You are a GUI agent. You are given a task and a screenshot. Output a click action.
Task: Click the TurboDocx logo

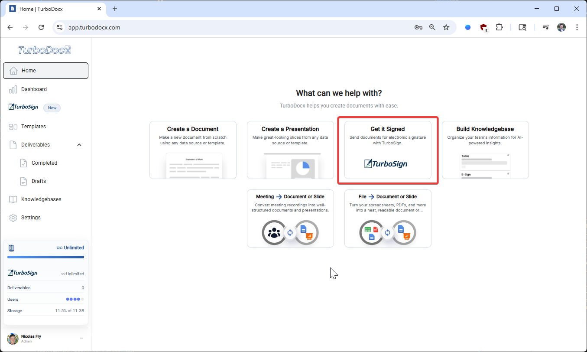click(45, 50)
